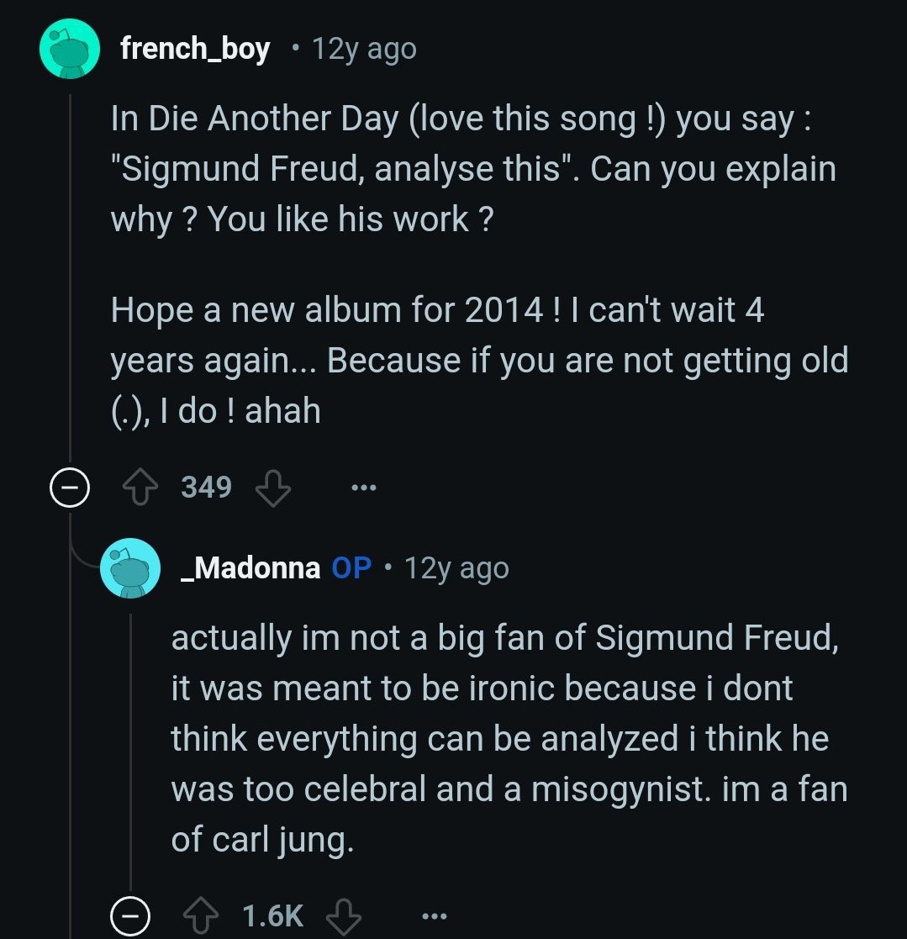Downvote french_boy's comment
907x939 pixels.
click(272, 488)
